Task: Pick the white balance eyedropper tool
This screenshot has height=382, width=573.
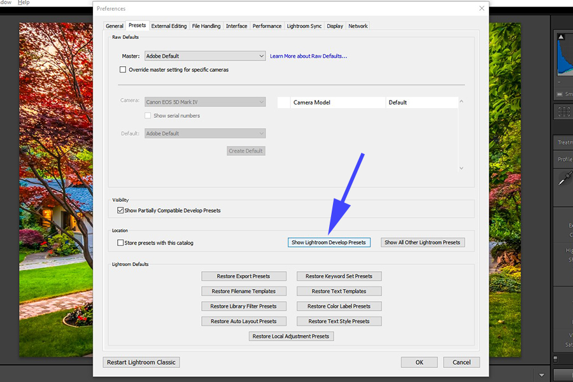Action: tap(563, 179)
